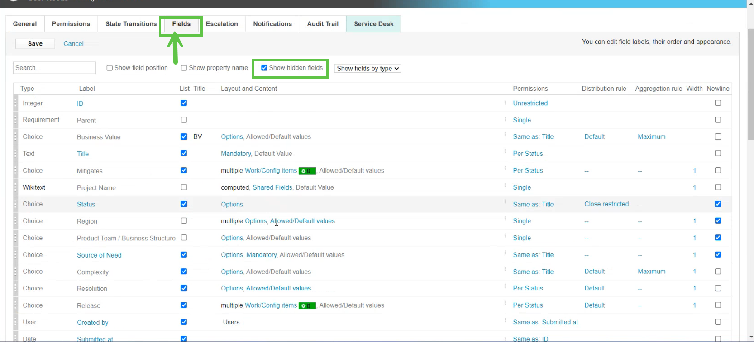Image resolution: width=754 pixels, height=342 pixels.
Task: Click the Cancel link
Action: click(x=73, y=44)
